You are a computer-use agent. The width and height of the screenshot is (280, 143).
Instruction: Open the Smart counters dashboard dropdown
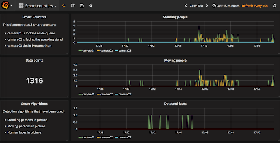[37, 6]
